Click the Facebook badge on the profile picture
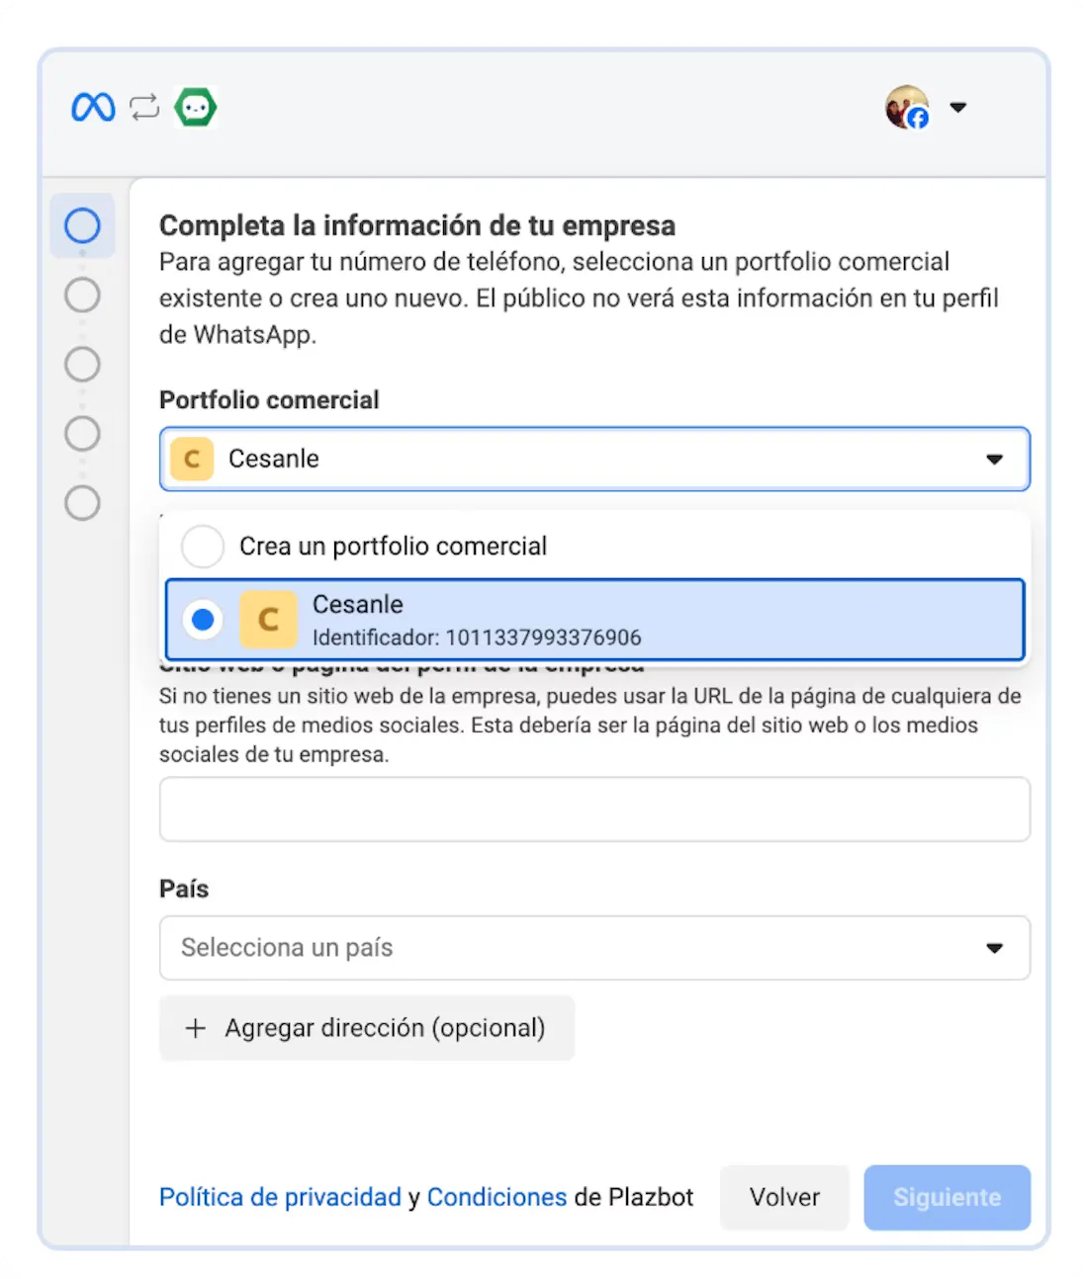This screenshot has height=1279, width=1088. (x=919, y=119)
